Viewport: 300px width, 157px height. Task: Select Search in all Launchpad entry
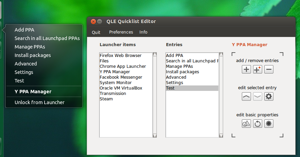coord(192,61)
